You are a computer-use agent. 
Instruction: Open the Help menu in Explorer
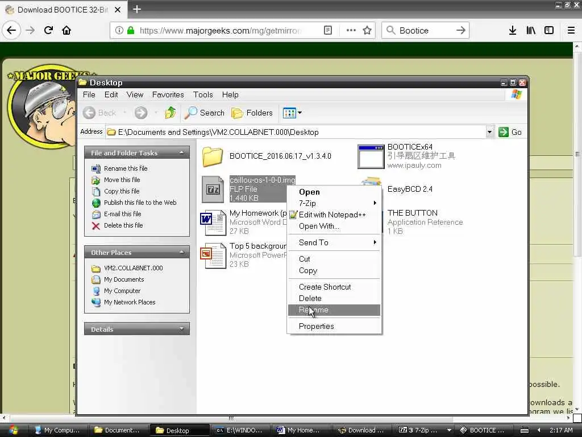click(230, 95)
